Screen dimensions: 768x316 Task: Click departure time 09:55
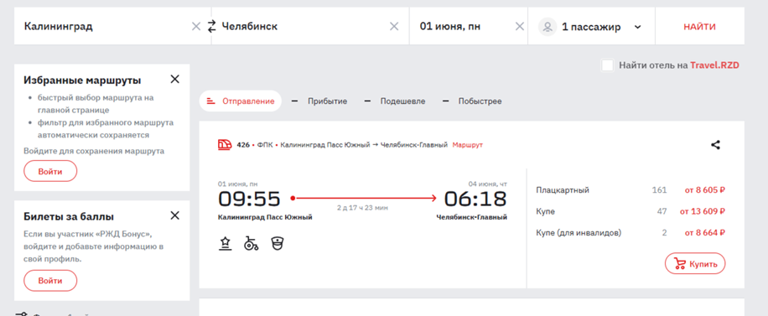[249, 199]
